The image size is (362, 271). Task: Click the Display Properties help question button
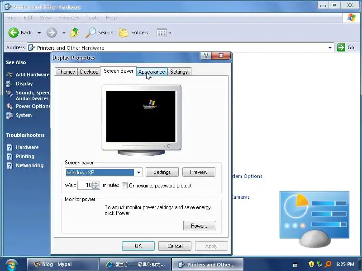pyautogui.click(x=206, y=56)
